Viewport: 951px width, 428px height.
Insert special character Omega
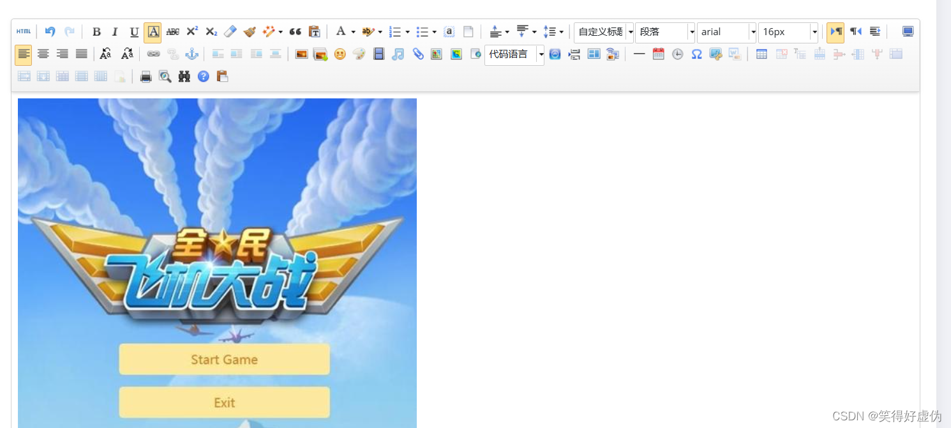click(x=696, y=54)
